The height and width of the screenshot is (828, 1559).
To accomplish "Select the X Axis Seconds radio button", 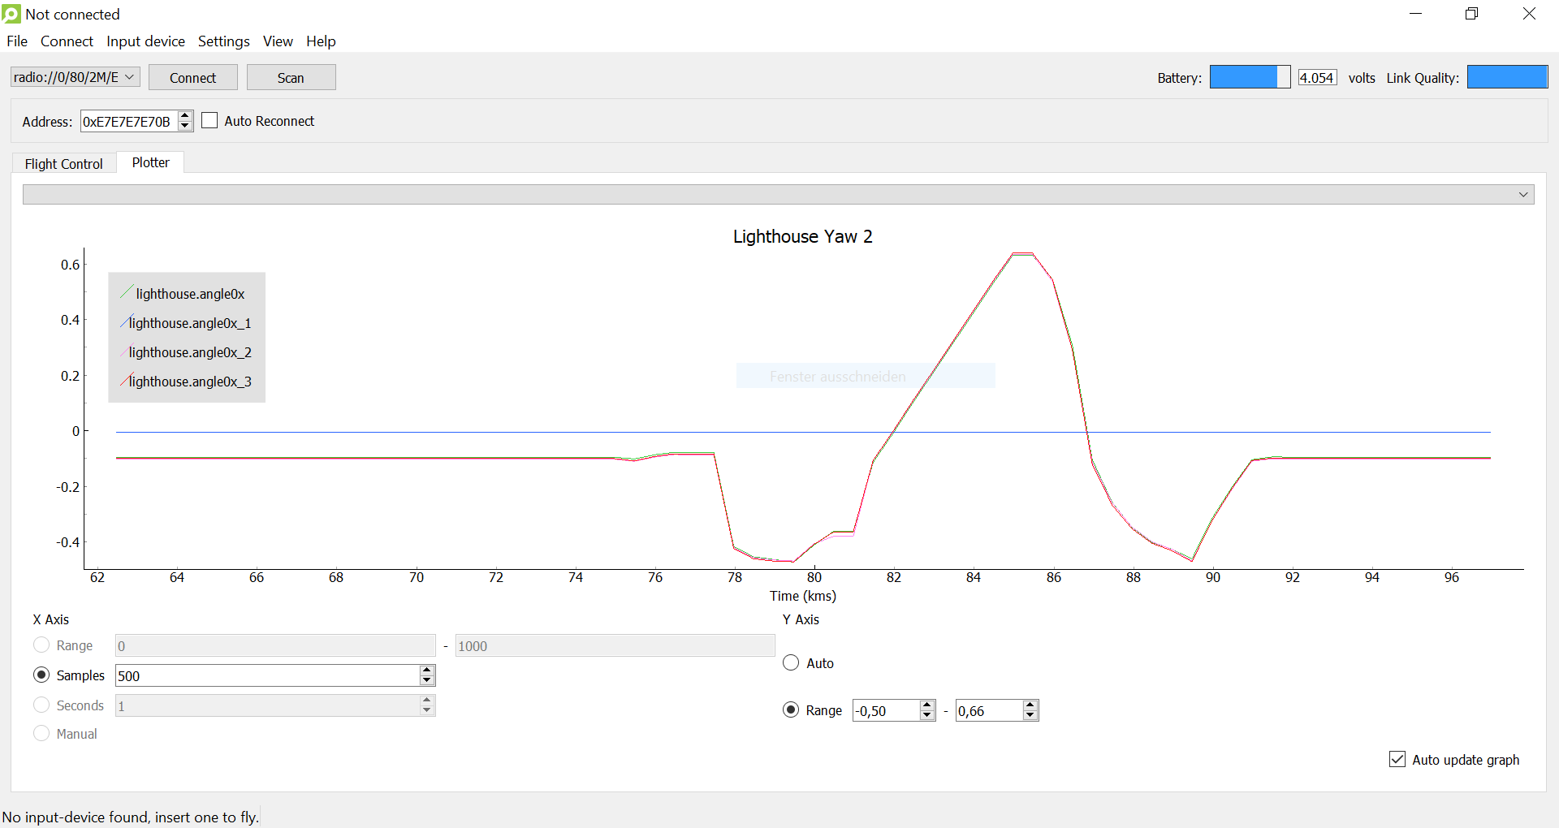I will [x=41, y=705].
